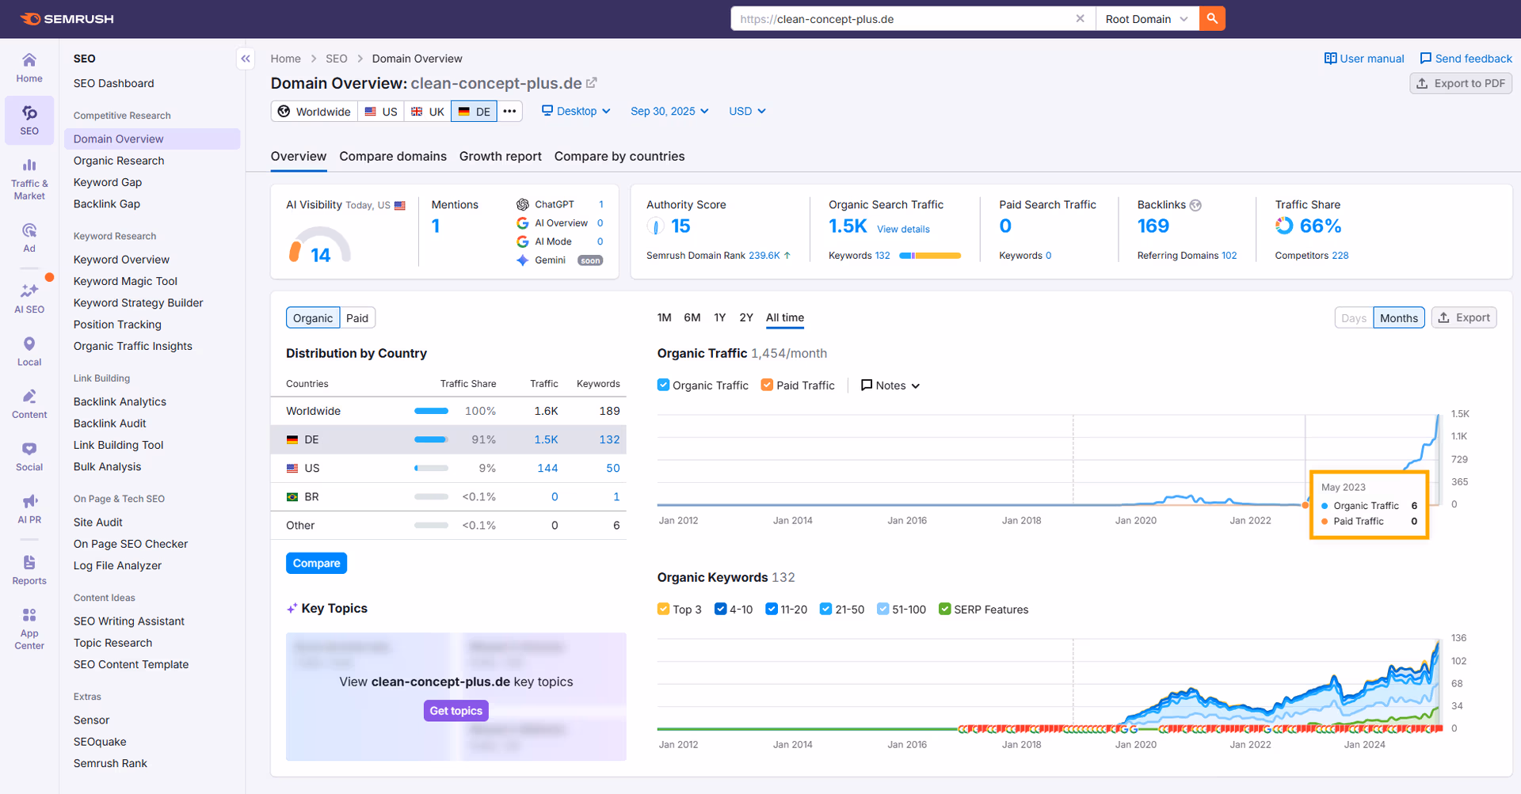Image resolution: width=1521 pixels, height=794 pixels.
Task: Open the Ad tools sidebar icon
Action: click(29, 235)
